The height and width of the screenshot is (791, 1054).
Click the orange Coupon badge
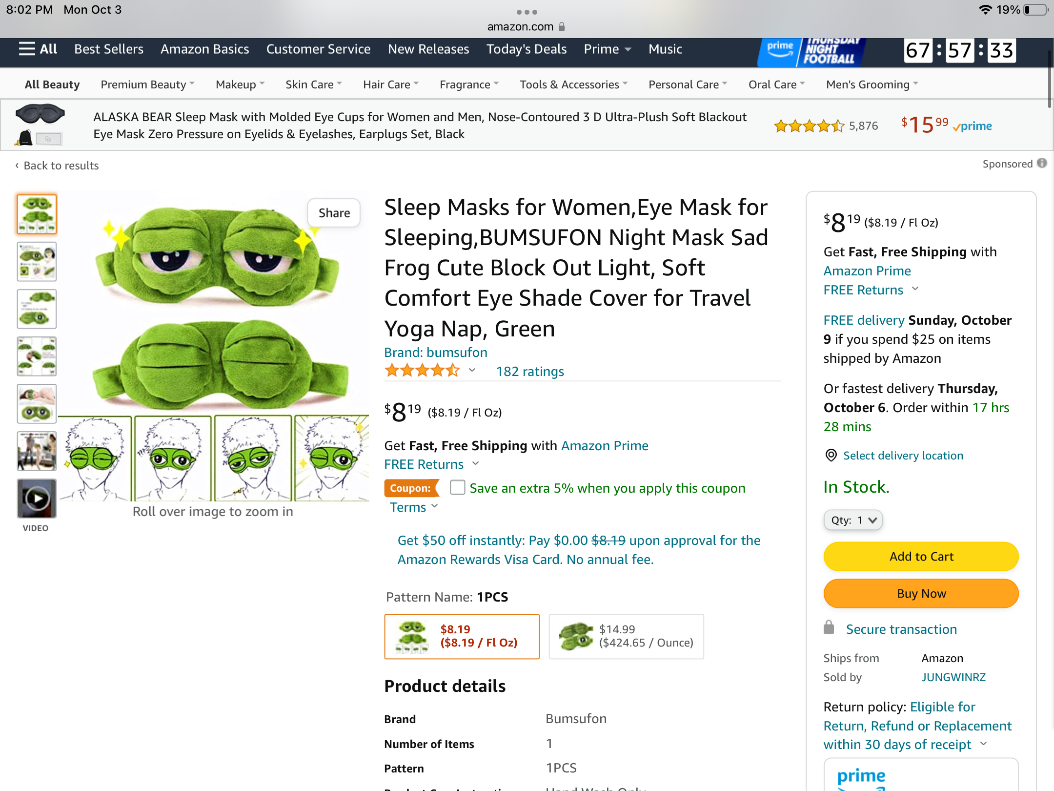pyautogui.click(x=411, y=488)
